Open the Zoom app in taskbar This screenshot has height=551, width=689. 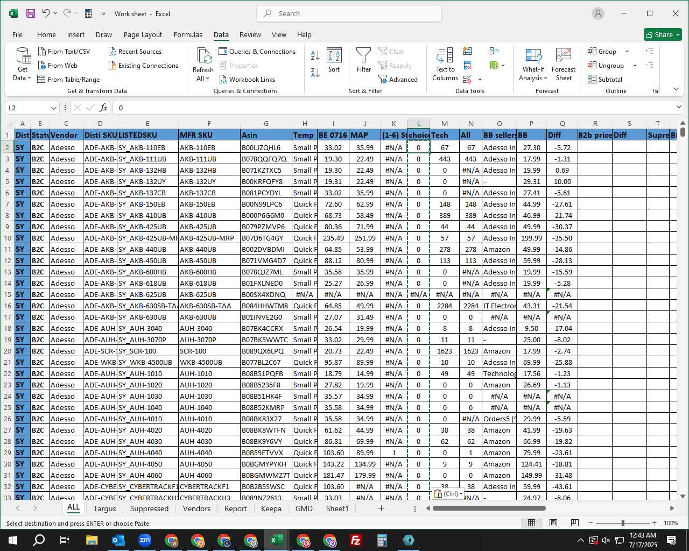point(145,540)
